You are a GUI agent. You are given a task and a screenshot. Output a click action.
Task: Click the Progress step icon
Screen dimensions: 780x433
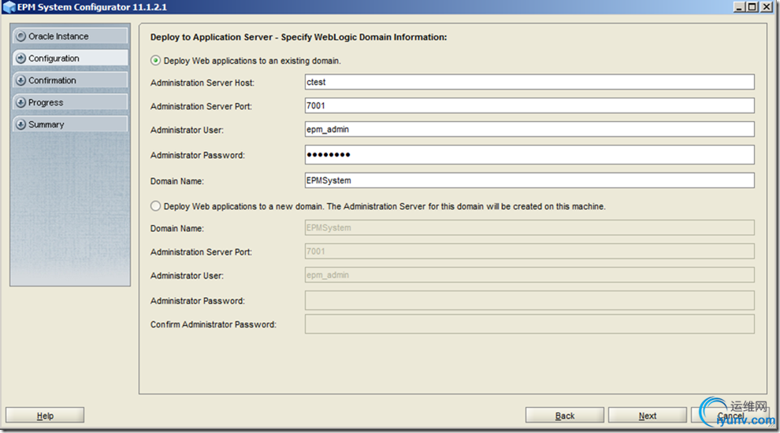pyautogui.click(x=21, y=102)
